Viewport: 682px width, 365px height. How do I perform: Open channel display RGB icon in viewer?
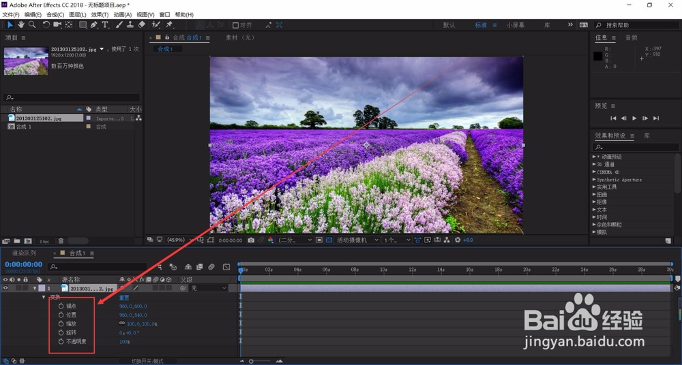coord(271,240)
